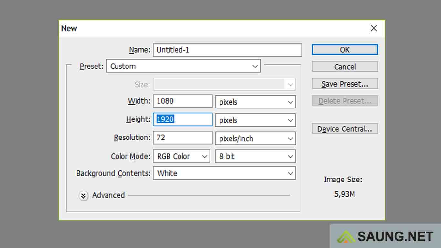Screen dimensions: 441x248
Task: Expand the Advanced section chevron
Action: coord(83,196)
